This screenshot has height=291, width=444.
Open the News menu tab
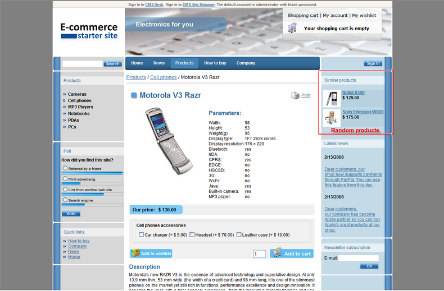click(x=159, y=63)
